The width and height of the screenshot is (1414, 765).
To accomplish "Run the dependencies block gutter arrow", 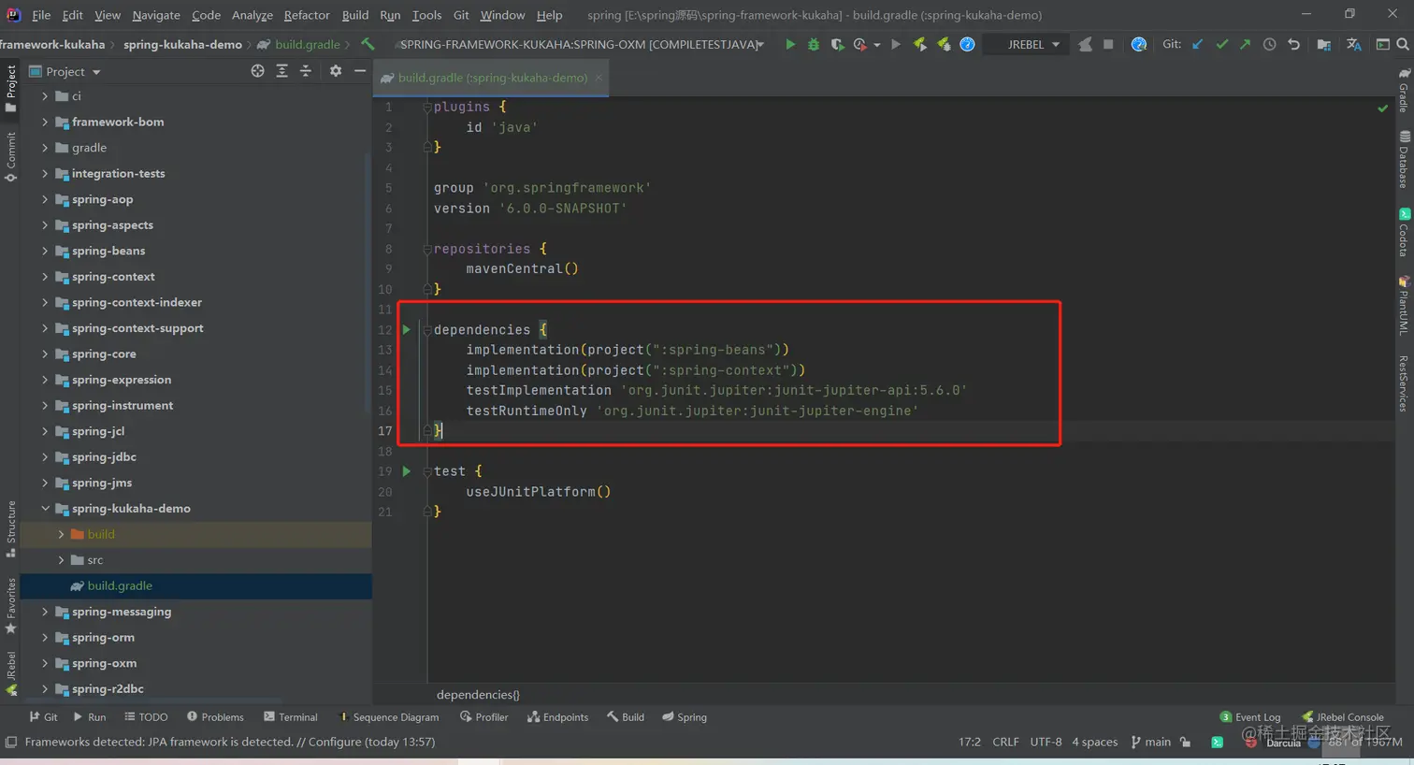I will click(x=407, y=329).
